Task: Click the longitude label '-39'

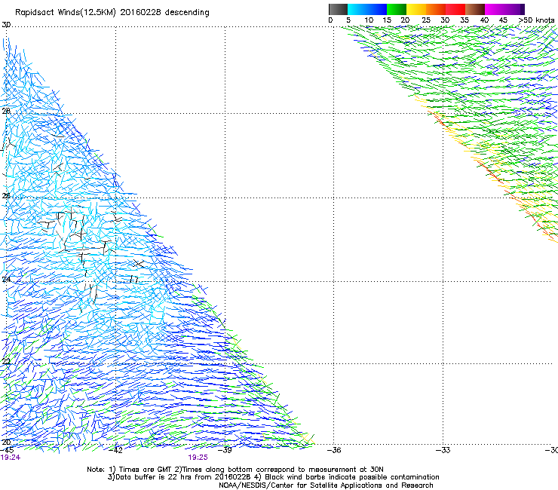Action: [x=225, y=450]
